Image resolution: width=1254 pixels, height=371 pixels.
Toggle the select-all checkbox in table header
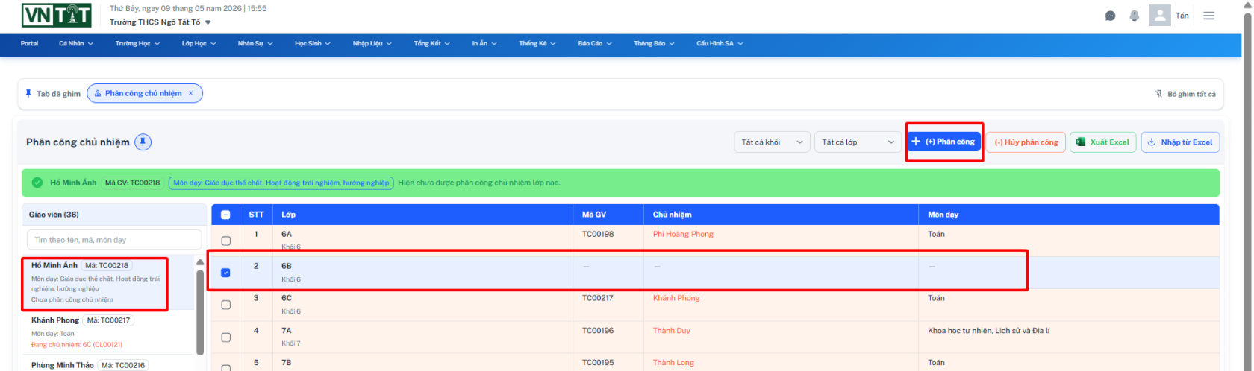226,215
